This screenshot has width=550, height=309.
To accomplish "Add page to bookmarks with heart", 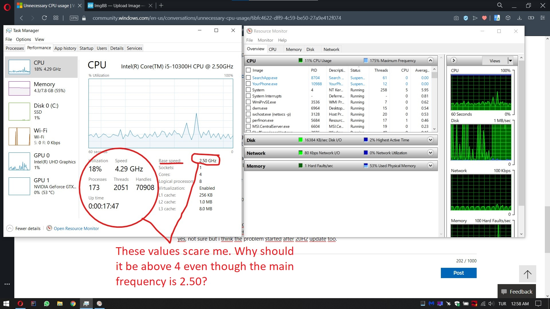I will [484, 18].
